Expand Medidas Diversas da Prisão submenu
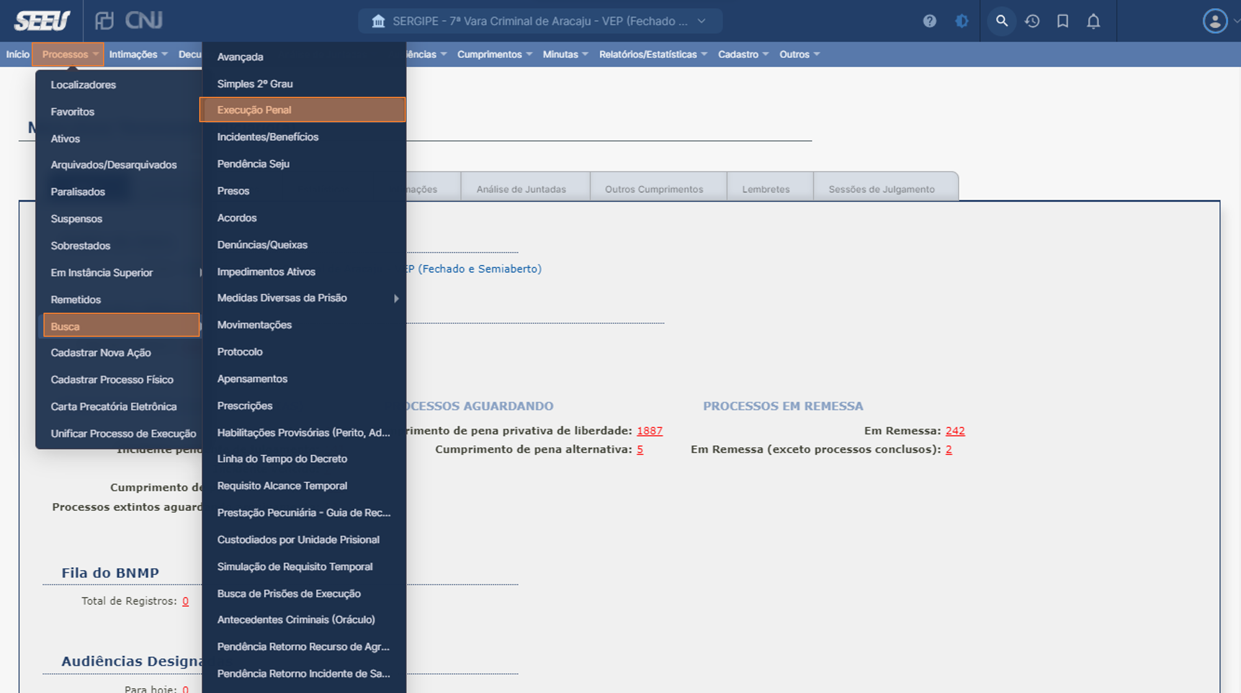 (x=303, y=298)
